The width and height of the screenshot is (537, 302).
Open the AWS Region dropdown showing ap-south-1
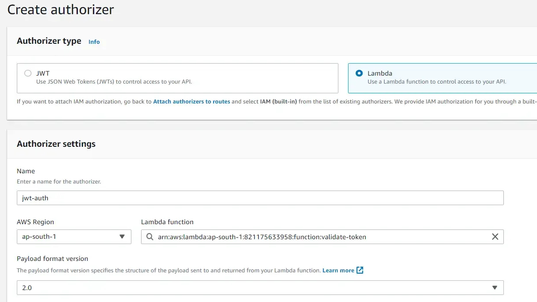pos(73,237)
